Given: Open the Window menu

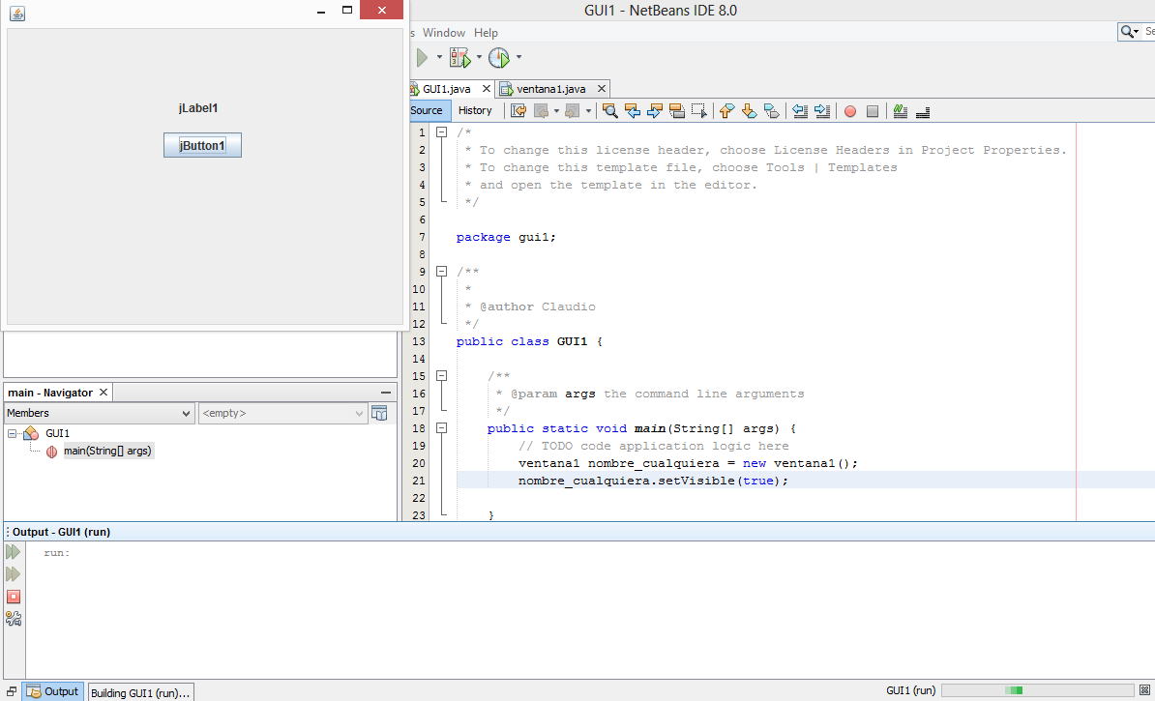Looking at the screenshot, I should [x=444, y=32].
